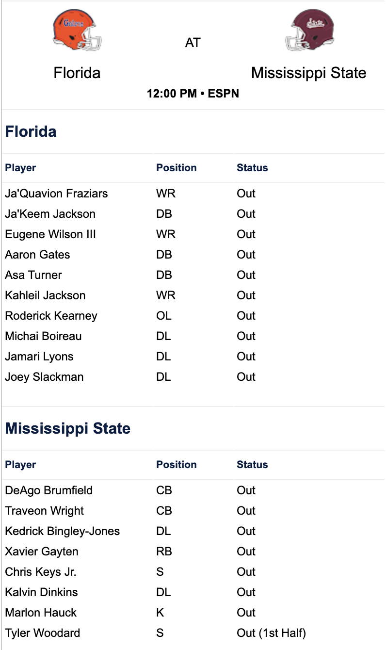Select the Florida team name in the header
This screenshot has width=386, height=650.
point(77,73)
